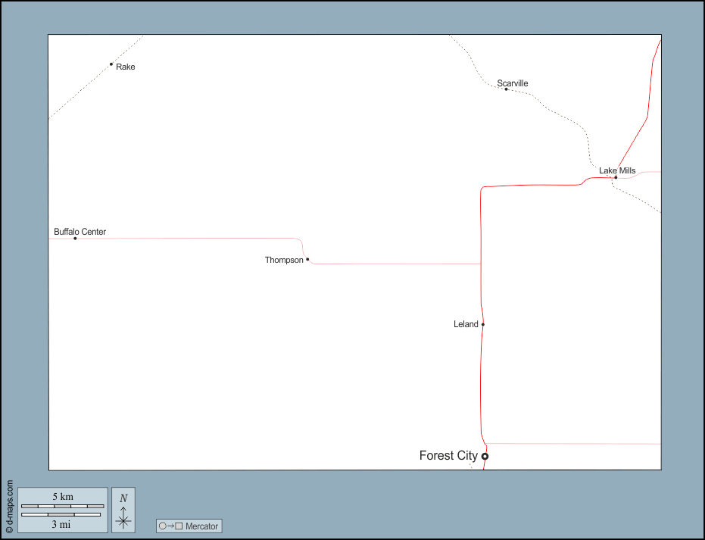The image size is (705, 540).
Task: Click the Leland town dot marker
Action: pyautogui.click(x=482, y=324)
